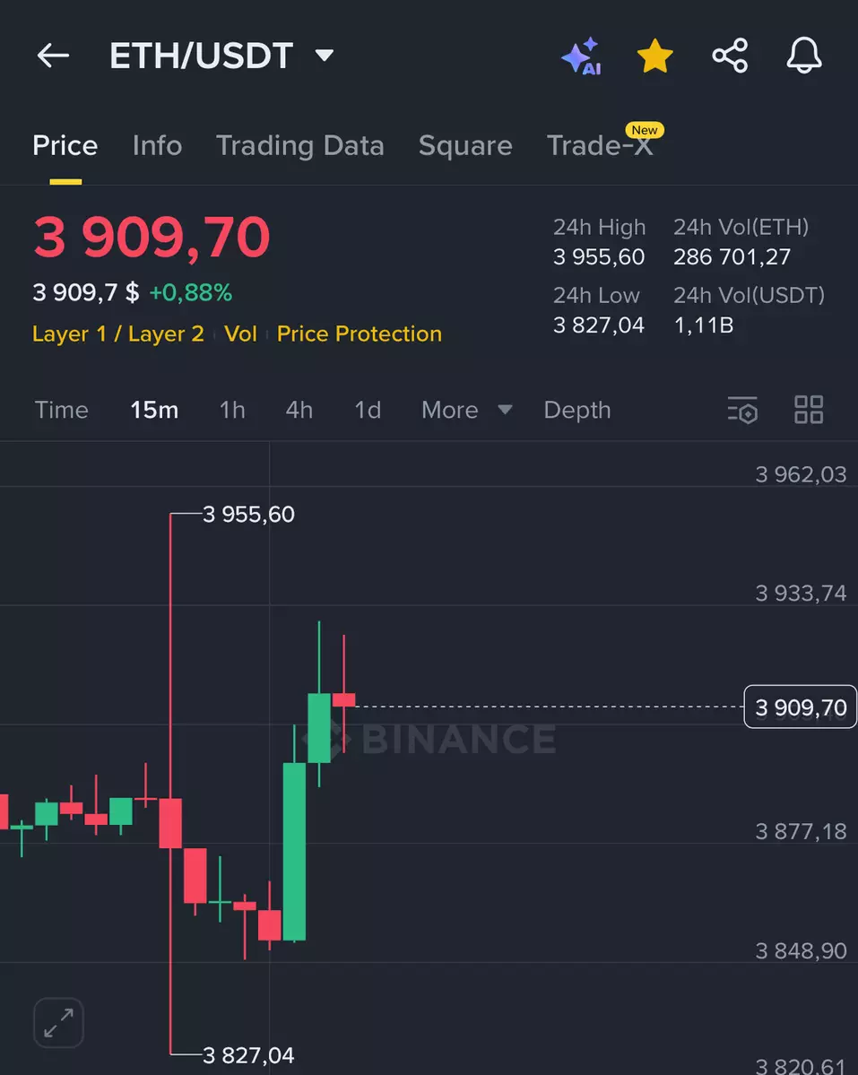Open price alerts bell icon
This screenshot has width=858, height=1075.
[803, 56]
